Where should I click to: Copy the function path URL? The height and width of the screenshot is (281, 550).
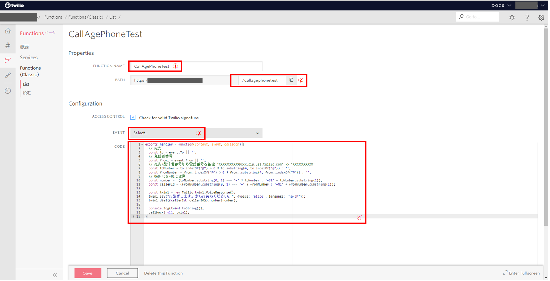tap(291, 80)
